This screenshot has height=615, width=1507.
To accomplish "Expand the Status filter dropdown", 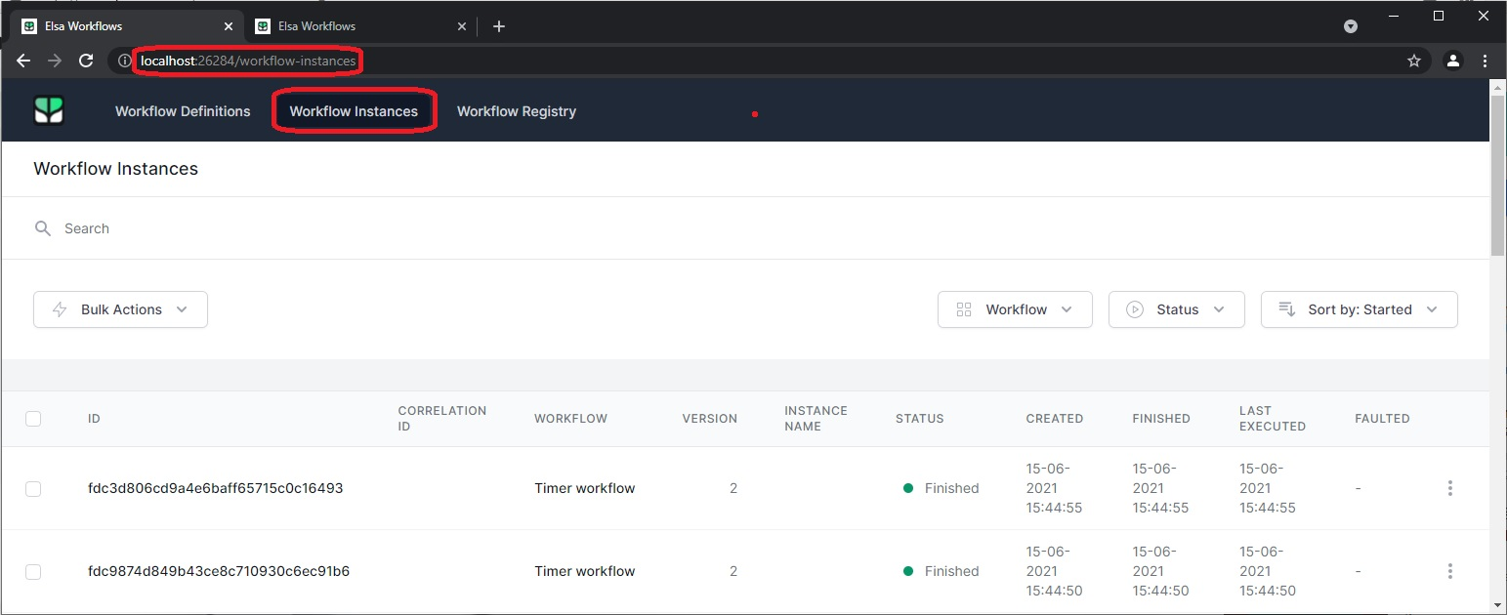I will coord(1176,309).
